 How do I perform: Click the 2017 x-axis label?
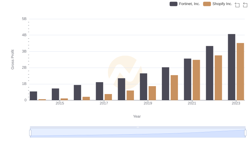[x=104, y=103]
